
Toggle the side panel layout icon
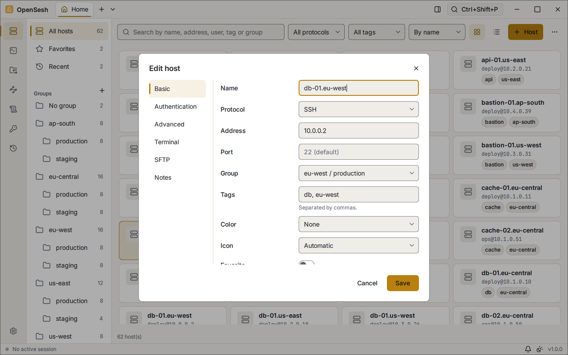point(438,9)
